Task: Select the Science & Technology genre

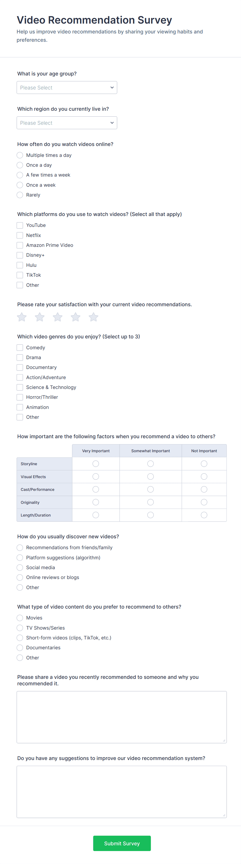Action: point(20,387)
